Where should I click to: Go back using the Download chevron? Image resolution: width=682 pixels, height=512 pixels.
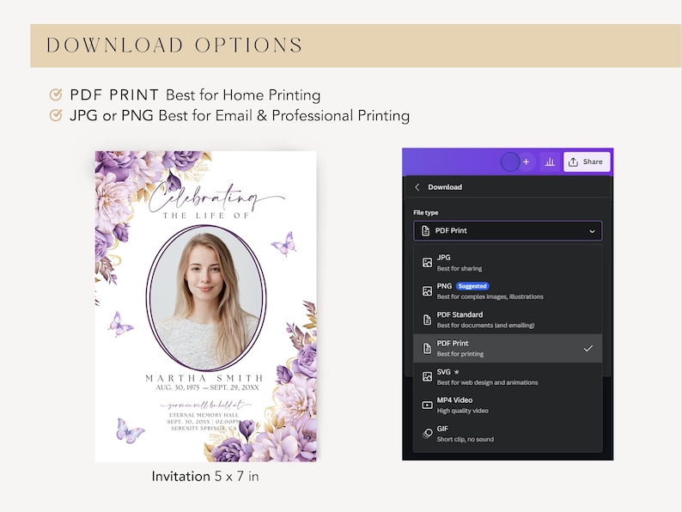(x=417, y=187)
